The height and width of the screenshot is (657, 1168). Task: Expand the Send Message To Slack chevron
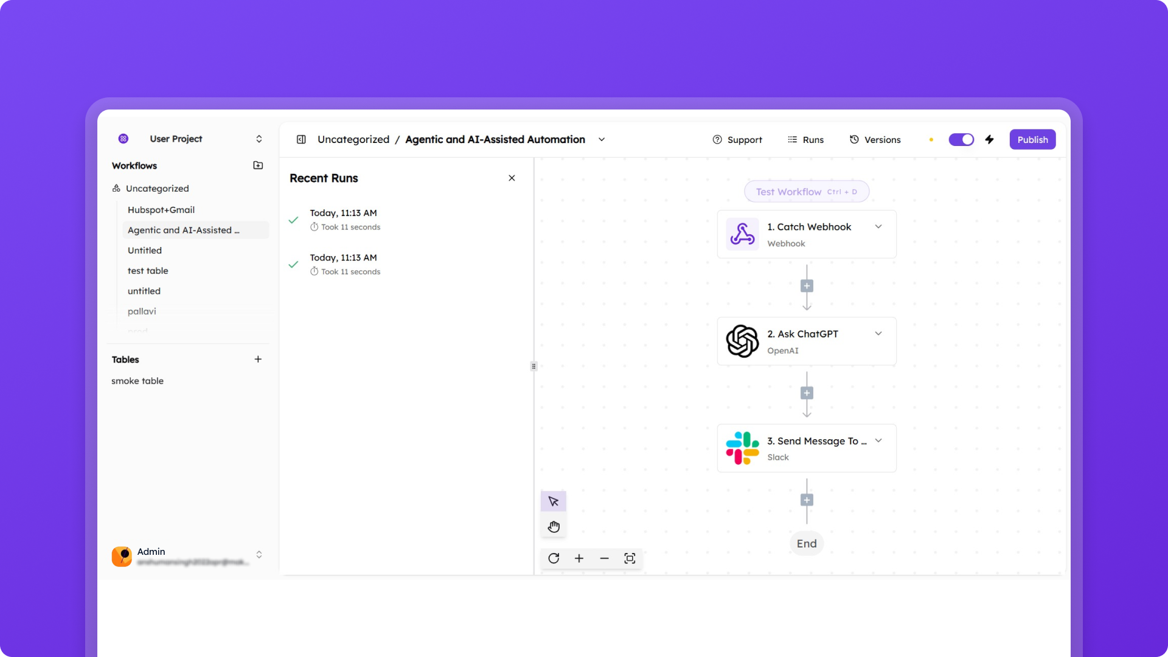[x=878, y=440]
